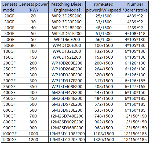Click engine model WP6D152E200
Image resolution: width=150 pixels, height=144 pixels.
click(x=67, y=57)
